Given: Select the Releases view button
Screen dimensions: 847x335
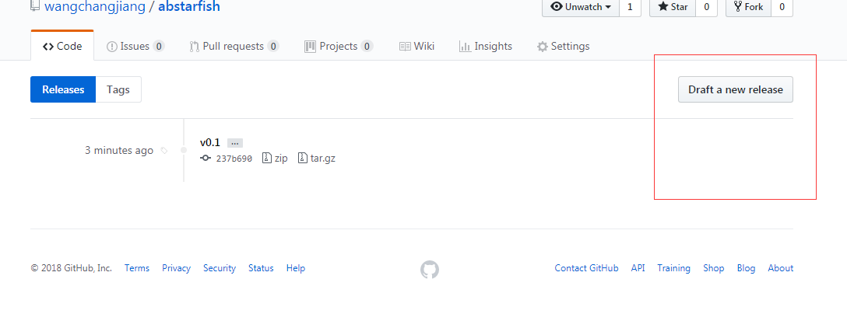Looking at the screenshot, I should [63, 89].
